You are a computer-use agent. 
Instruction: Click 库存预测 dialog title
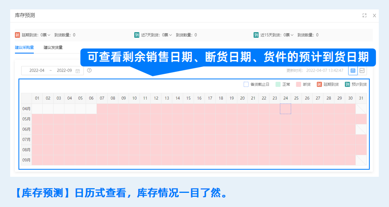(25, 15)
